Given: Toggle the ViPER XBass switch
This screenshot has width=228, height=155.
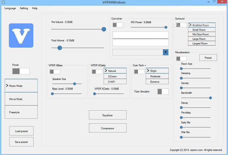Looking at the screenshot, I should point(55,71).
